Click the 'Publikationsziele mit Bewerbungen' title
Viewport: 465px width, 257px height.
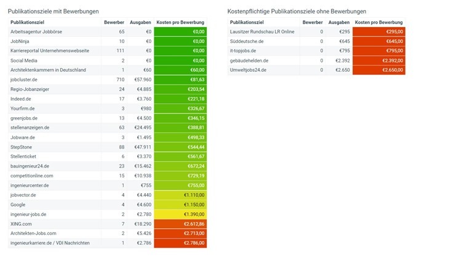tap(54, 12)
